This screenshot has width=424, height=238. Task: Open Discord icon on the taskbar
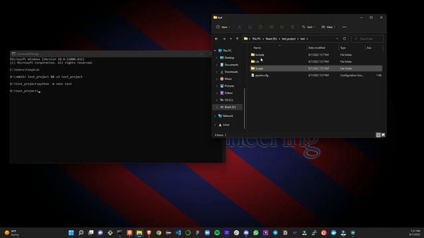coord(246,233)
